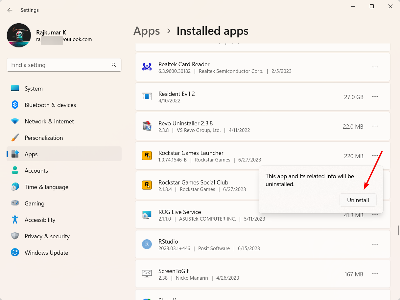Maximize the Settings window
The image size is (400, 300).
372,6
